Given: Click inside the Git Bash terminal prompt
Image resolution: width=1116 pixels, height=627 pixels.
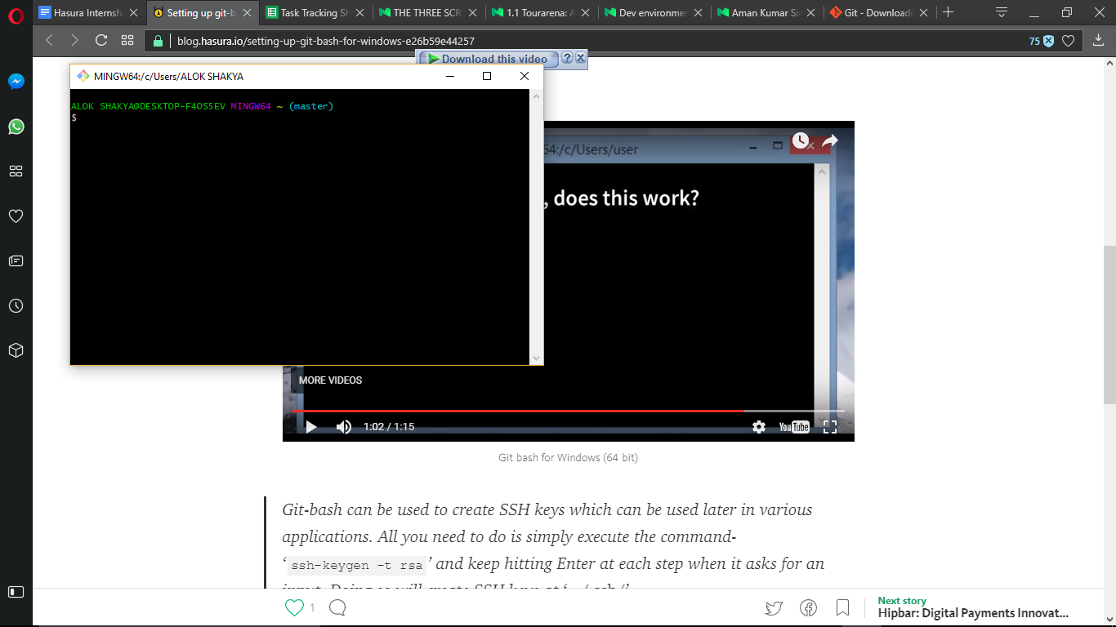Looking at the screenshot, I should [x=300, y=227].
